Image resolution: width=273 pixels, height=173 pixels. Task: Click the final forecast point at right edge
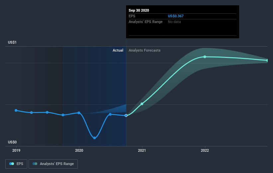coord(267,60)
